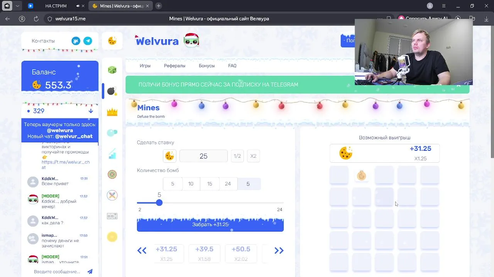Select first 5 bombs preset
The height and width of the screenshot is (277, 494).
(173, 184)
